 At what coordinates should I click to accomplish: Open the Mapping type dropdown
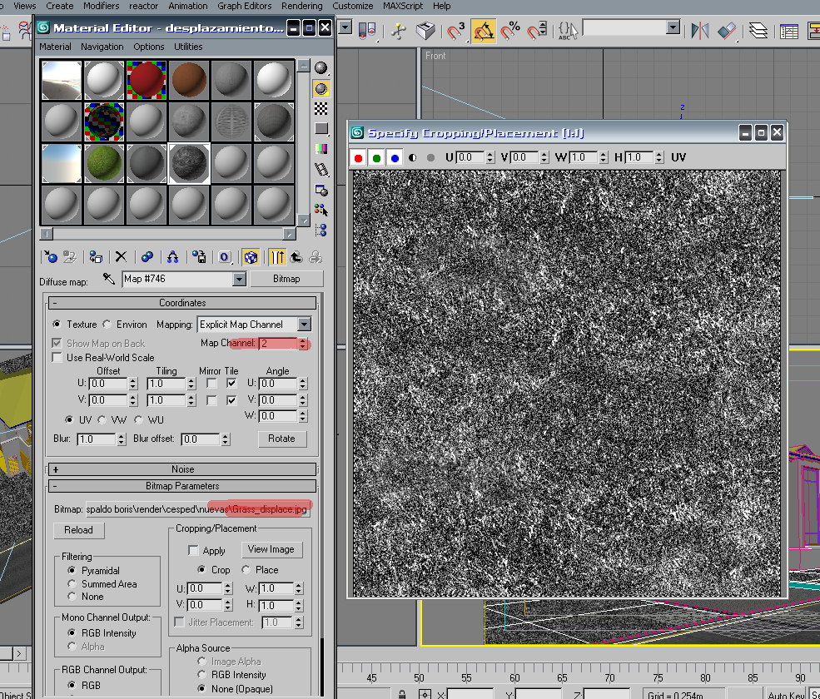coord(304,325)
